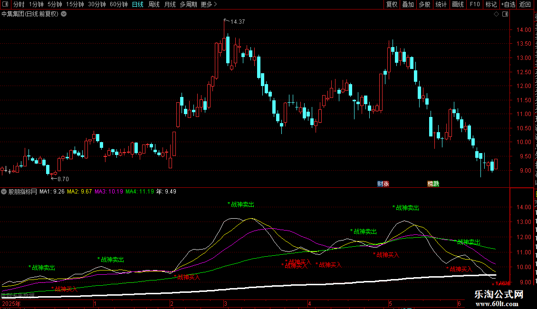
Task: Click the 14.00 label on main price axis
Action: [524, 30]
